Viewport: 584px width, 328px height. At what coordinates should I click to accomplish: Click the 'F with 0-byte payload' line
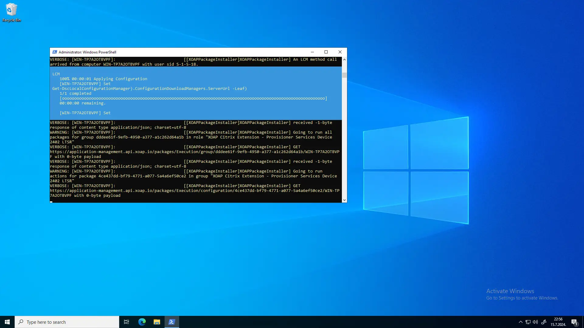pyautogui.click(x=75, y=157)
